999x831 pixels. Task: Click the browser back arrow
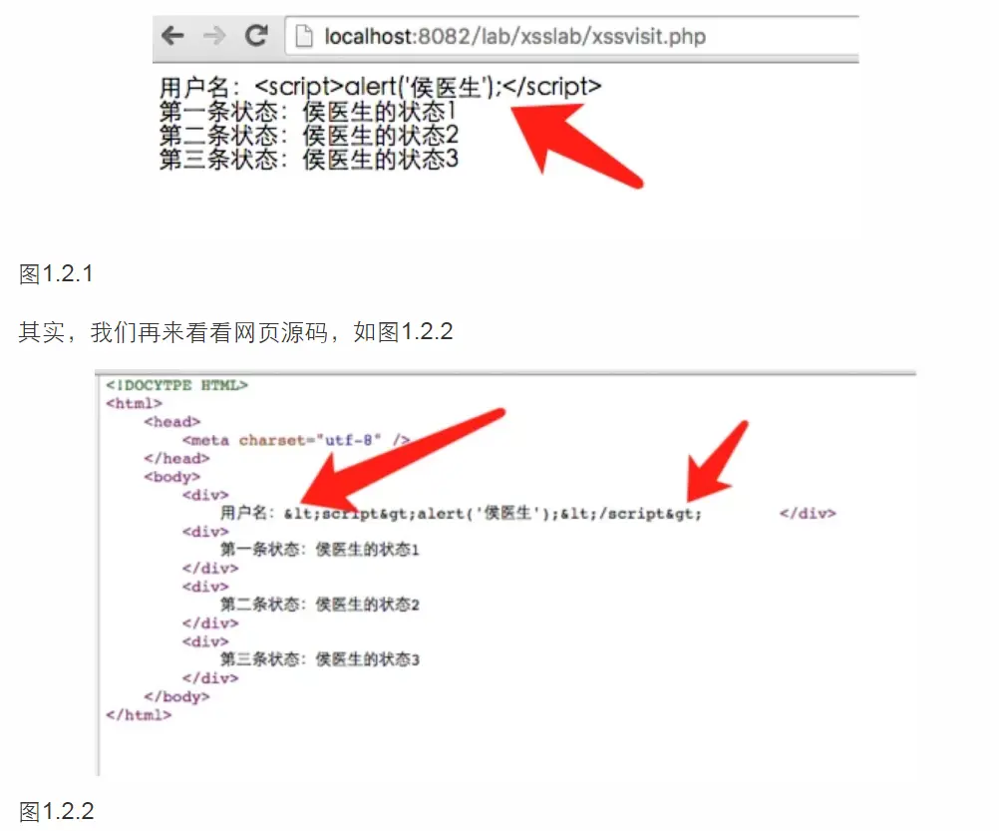[172, 36]
